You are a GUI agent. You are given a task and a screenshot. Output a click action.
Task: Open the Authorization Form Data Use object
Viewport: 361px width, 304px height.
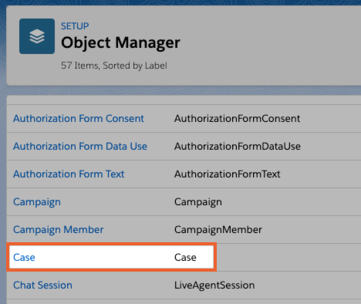80,147
